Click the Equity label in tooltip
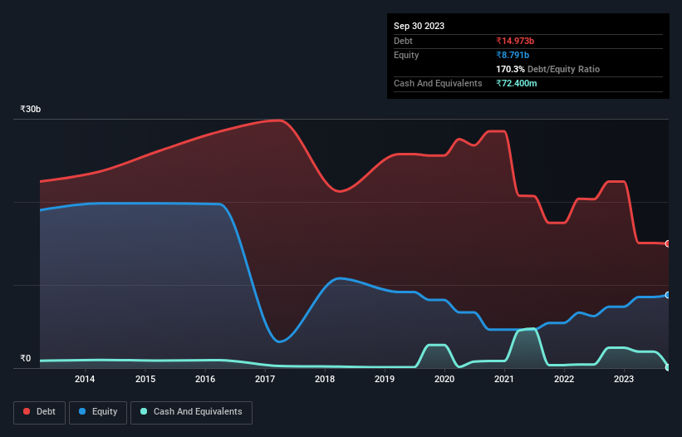Image resolution: width=682 pixels, height=437 pixels. [406, 55]
